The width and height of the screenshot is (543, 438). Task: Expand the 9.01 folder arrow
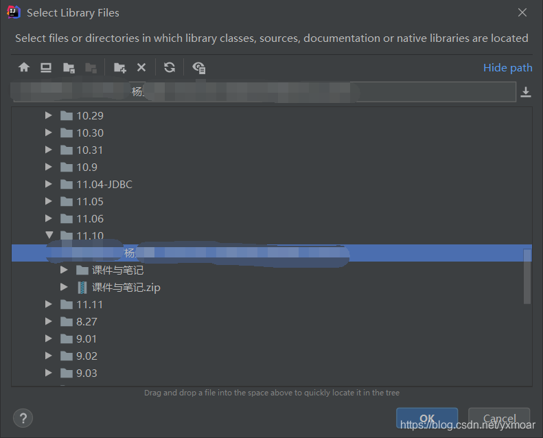click(49, 338)
